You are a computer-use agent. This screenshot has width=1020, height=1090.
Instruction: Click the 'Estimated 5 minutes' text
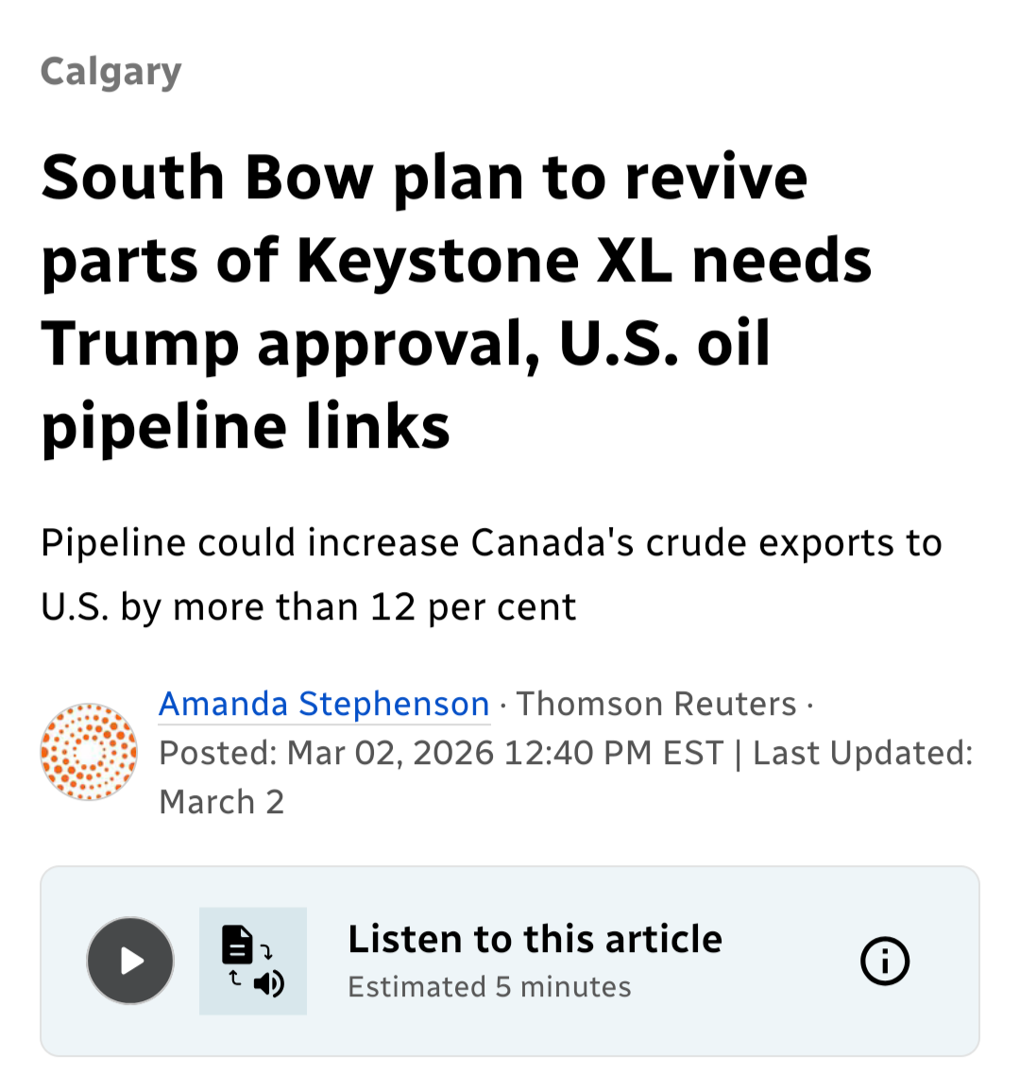pos(489,986)
